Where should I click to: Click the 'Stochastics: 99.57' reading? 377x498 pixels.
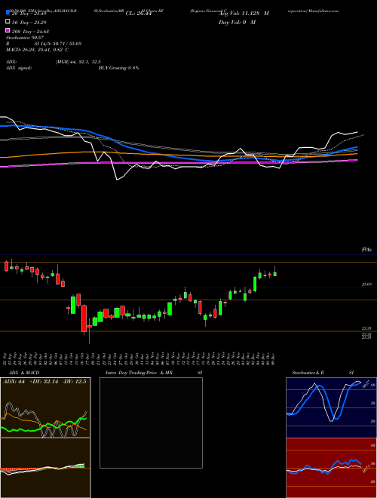(23, 38)
